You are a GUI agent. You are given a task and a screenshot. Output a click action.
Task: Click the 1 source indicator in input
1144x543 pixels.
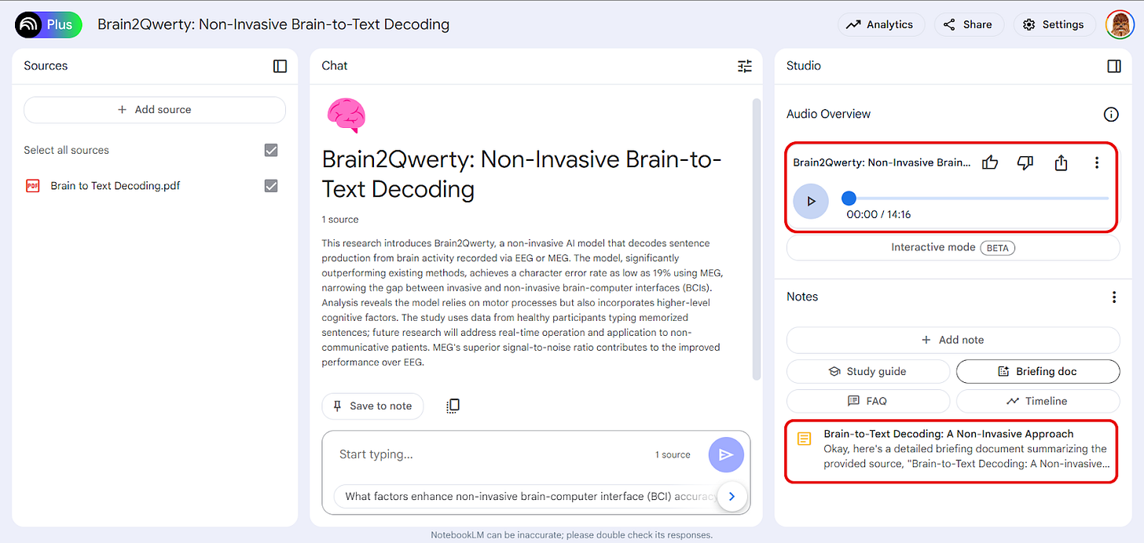click(673, 455)
